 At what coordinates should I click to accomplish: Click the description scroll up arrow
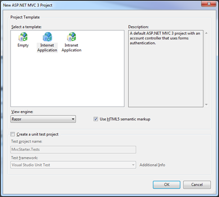[206, 33]
